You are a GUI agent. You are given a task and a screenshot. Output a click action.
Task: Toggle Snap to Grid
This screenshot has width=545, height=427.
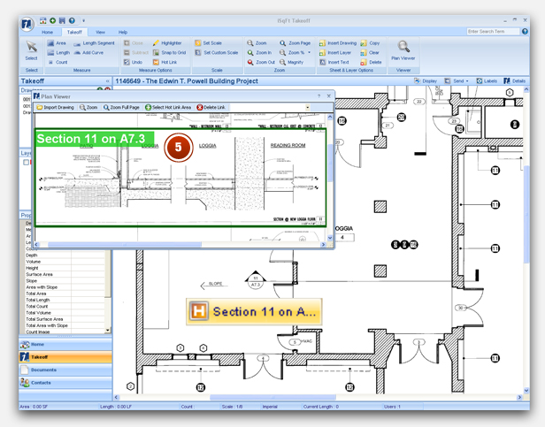coord(169,52)
